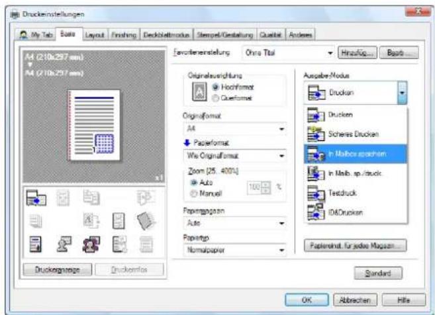Switch to the Deckblattmodus tab
This screenshot has width=435, height=315.
[x=166, y=35]
